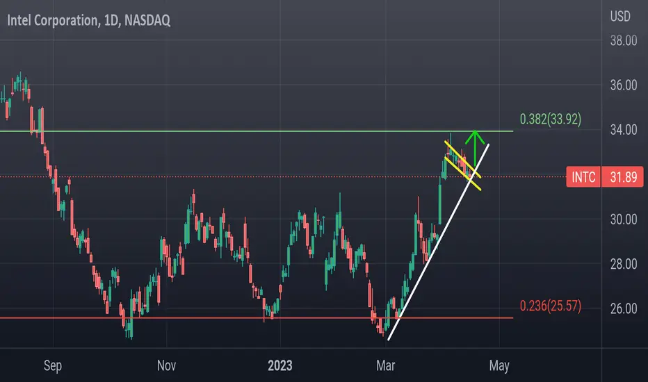
Task: Click the USD currency label
Action: pos(620,17)
